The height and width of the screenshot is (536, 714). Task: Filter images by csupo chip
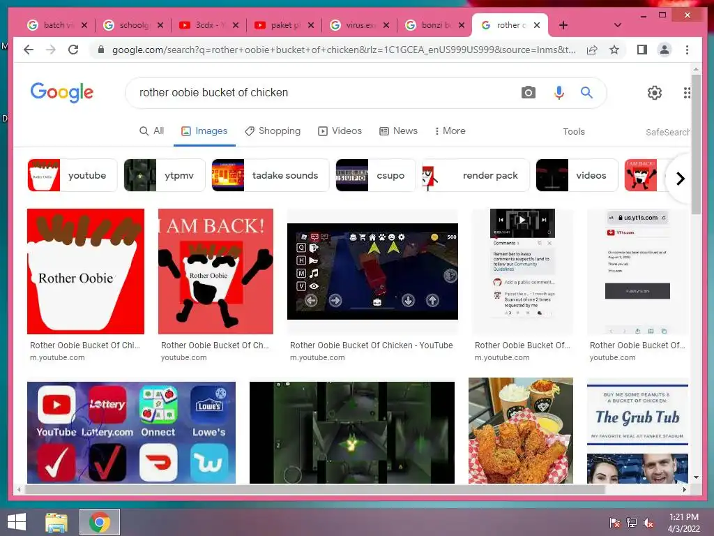point(376,175)
